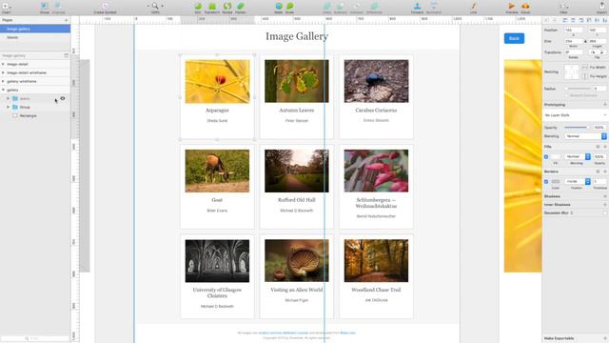Open the border color swatch

pyautogui.click(x=556, y=182)
